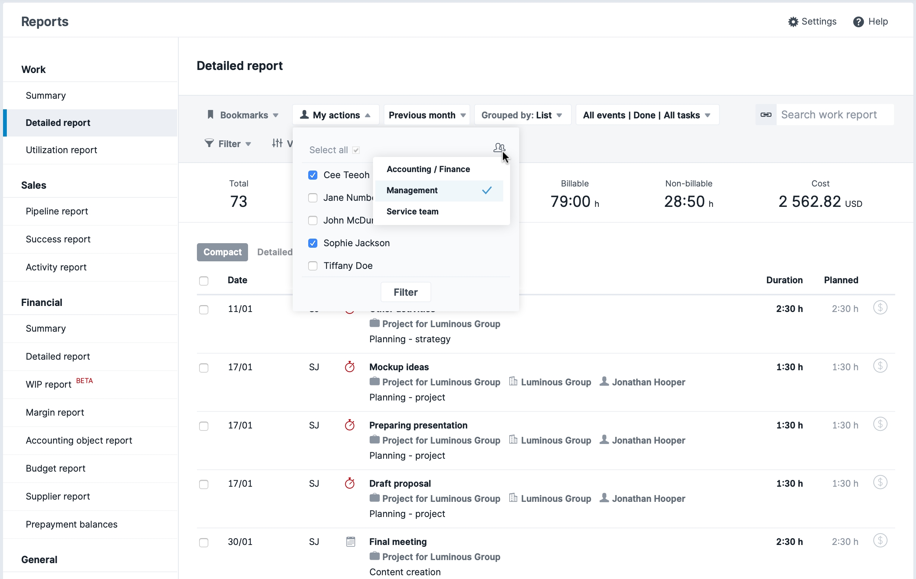Select Accounting Finance from team list

click(x=428, y=169)
